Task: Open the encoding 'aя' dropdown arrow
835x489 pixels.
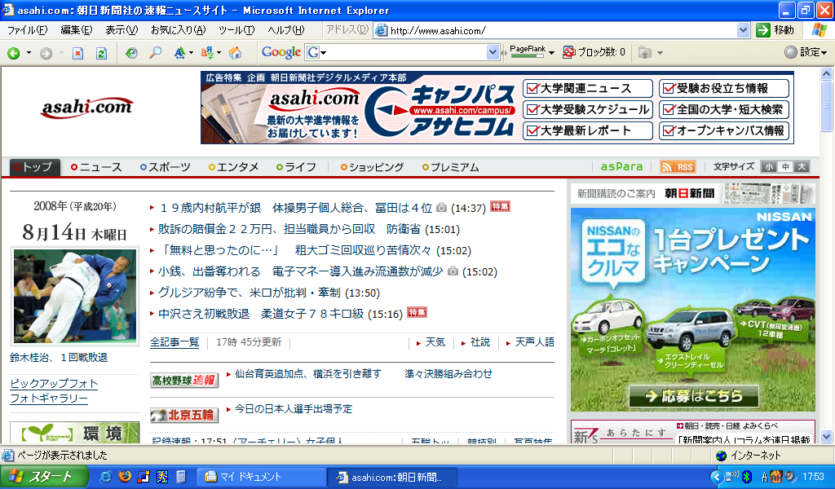Action: pyautogui.click(x=219, y=53)
